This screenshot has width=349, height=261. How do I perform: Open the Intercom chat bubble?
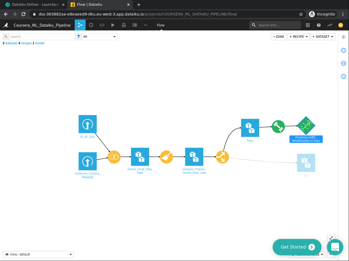pyautogui.click(x=335, y=247)
